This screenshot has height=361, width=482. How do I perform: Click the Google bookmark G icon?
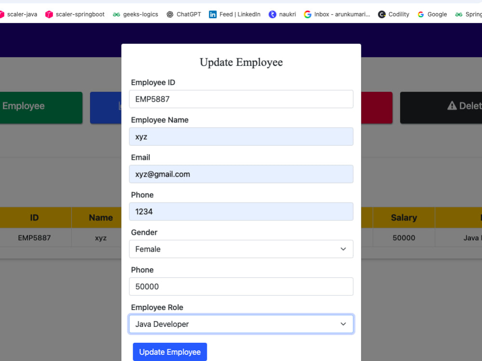pos(421,14)
